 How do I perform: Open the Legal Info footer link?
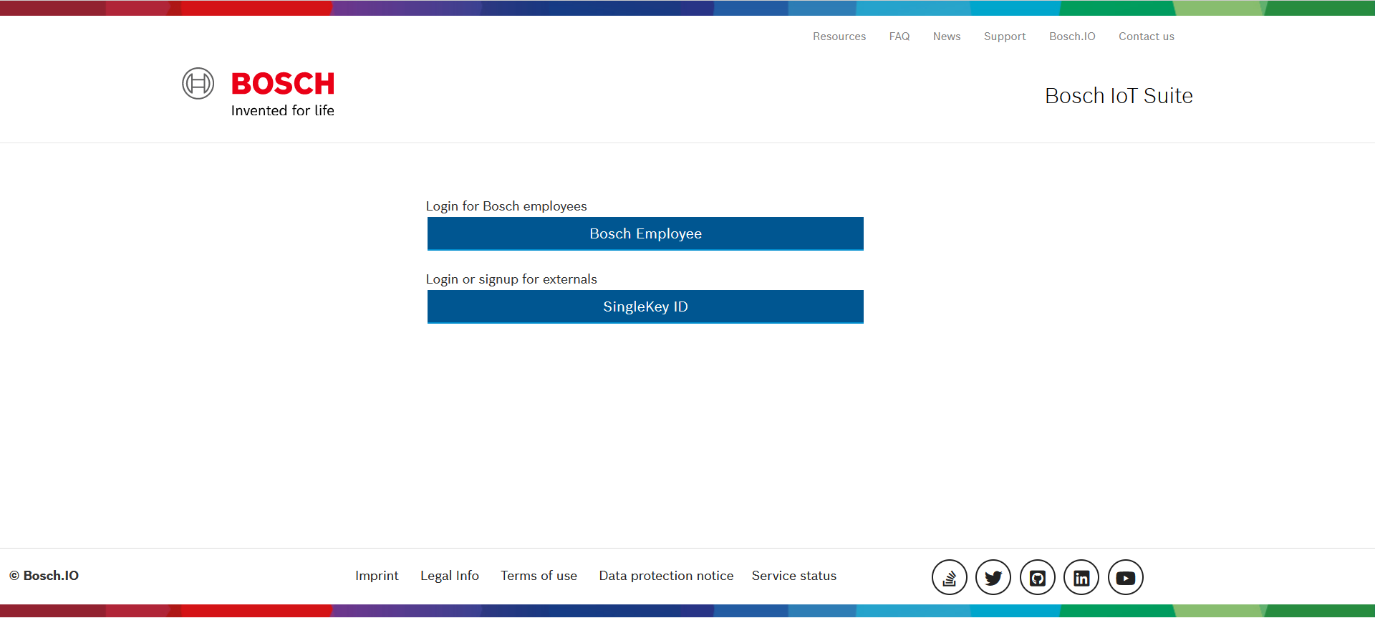(x=450, y=576)
